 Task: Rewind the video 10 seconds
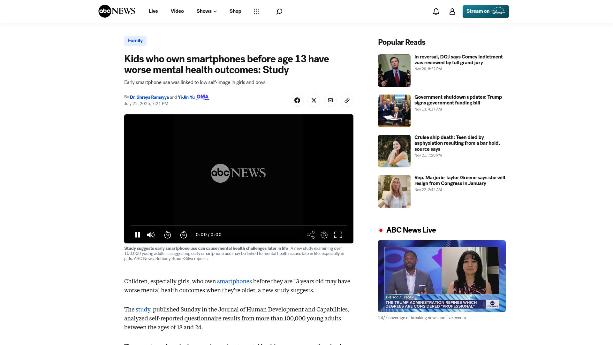[168, 235]
